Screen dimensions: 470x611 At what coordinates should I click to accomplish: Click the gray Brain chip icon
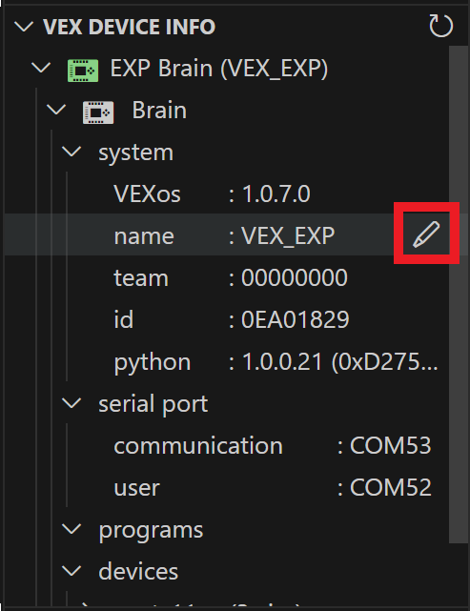98,112
